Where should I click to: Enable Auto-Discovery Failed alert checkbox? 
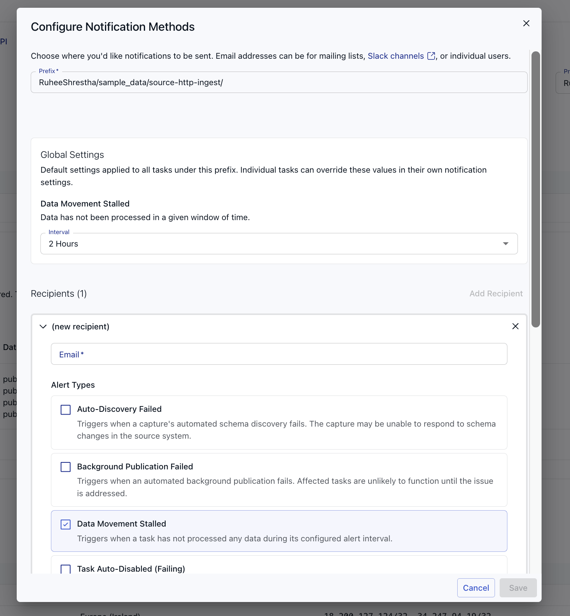[x=66, y=410]
